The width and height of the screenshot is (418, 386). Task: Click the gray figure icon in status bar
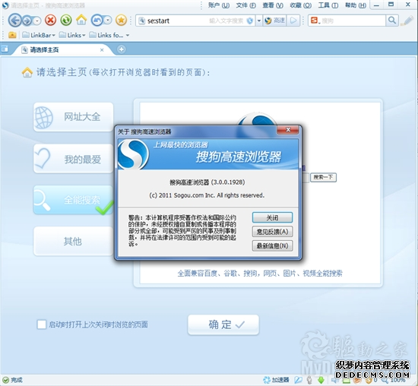tap(309, 380)
